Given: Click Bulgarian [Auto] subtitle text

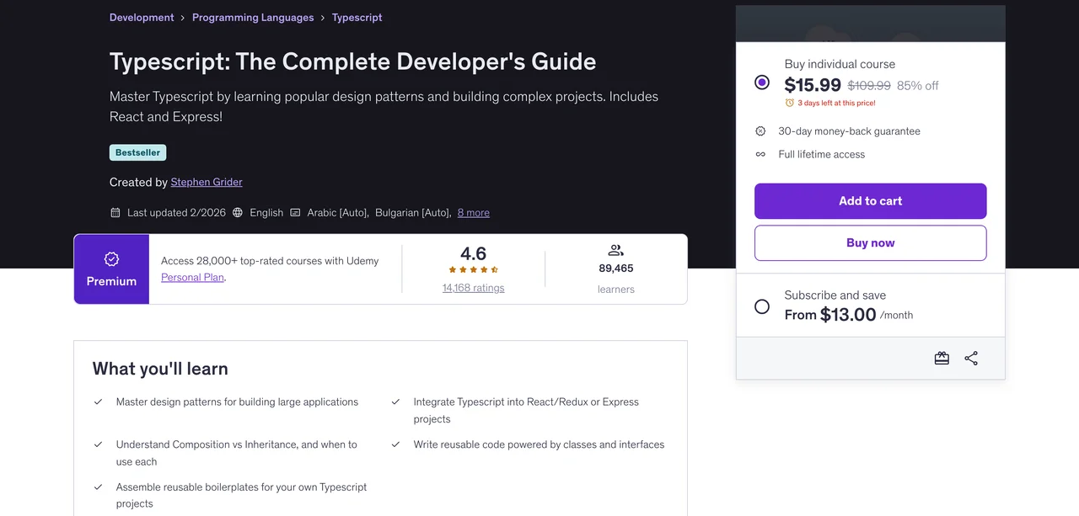Looking at the screenshot, I should pos(413,213).
